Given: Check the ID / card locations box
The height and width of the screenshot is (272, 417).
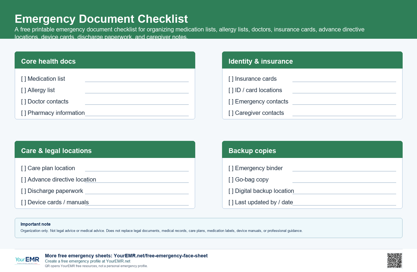Looking at the screenshot, I should (231, 90).
